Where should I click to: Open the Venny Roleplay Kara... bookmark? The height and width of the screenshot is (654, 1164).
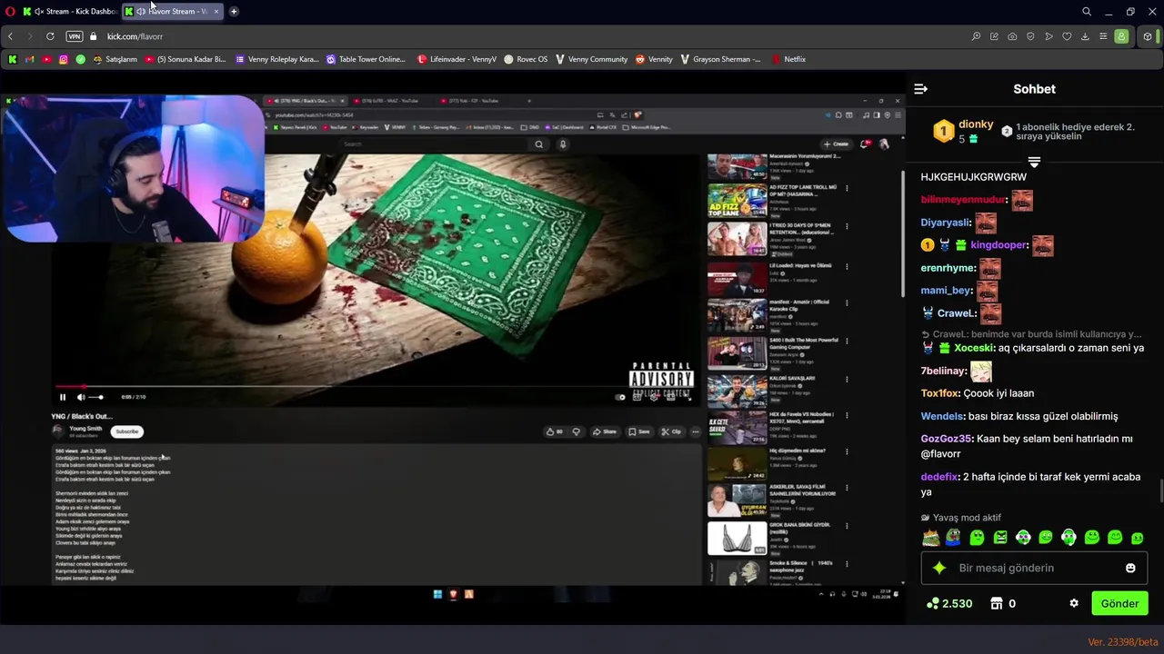point(277,59)
